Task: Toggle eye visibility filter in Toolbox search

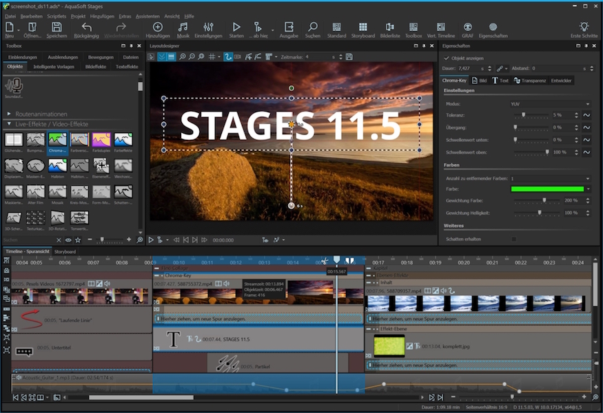Action: click(68, 240)
